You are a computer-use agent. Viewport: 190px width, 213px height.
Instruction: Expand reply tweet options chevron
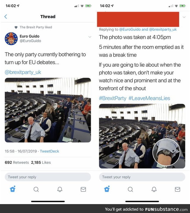(184, 17)
